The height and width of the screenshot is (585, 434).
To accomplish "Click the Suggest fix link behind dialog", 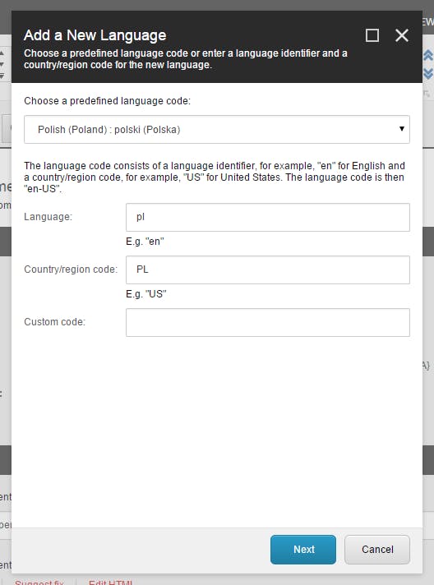I will (39, 582).
